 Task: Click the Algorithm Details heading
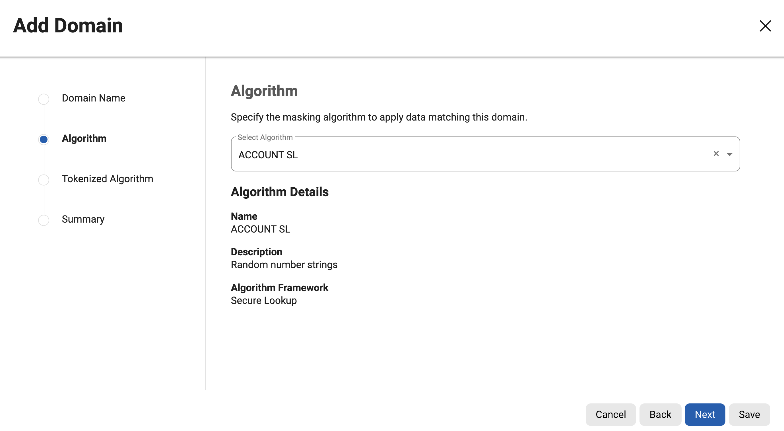pos(280,192)
